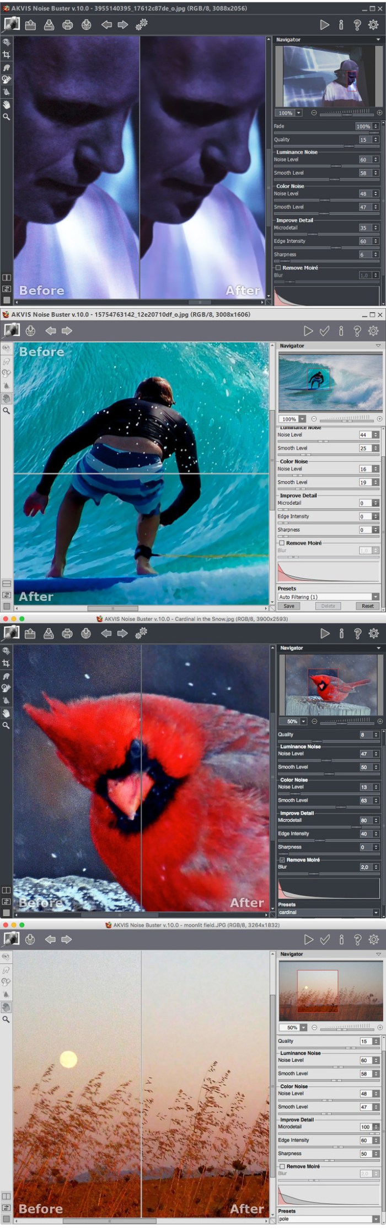Select the Hand tool in the cardinal window
Viewport: 386px width, 1230px height.
pos(7,713)
